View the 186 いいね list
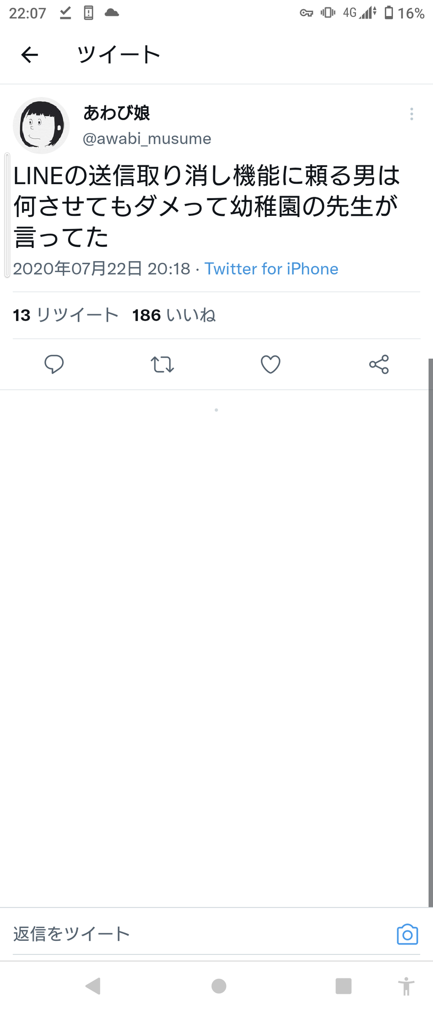The width and height of the screenshot is (433, 1011). pyautogui.click(x=174, y=315)
